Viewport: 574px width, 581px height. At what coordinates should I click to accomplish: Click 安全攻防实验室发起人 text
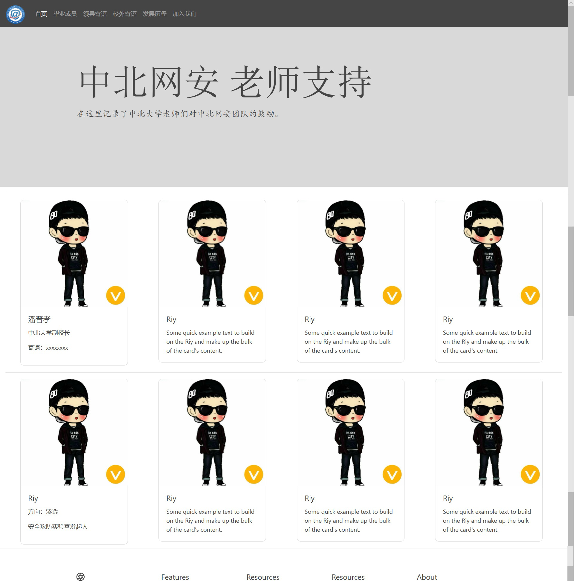tap(58, 527)
